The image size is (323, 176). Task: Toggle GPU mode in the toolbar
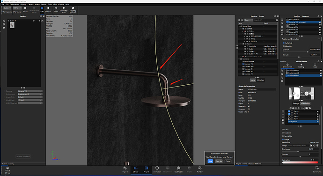tap(42, 9)
